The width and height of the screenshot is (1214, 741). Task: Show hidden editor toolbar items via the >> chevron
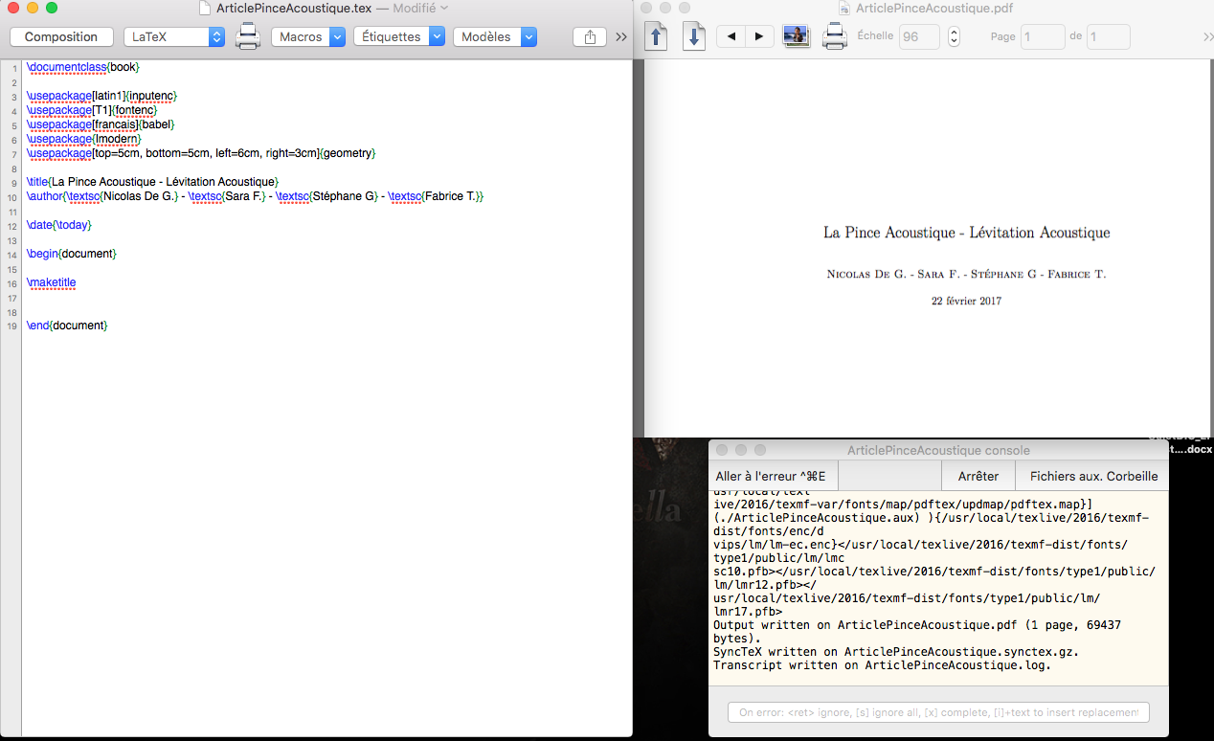(620, 37)
